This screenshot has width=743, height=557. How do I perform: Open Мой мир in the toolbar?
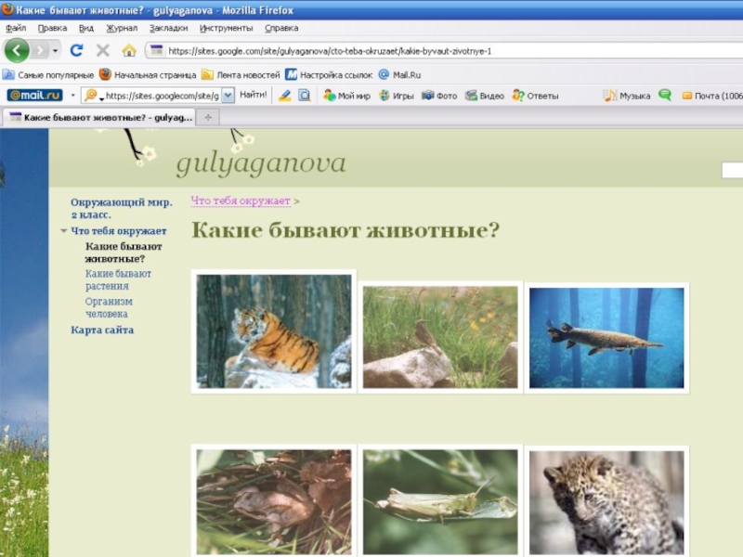coord(346,96)
